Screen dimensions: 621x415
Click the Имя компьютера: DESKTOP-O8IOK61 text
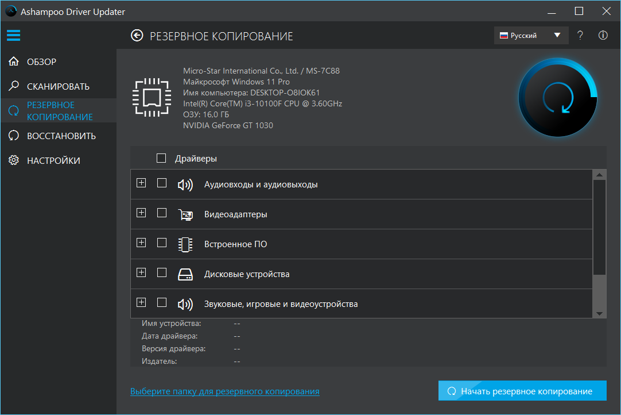[251, 93]
